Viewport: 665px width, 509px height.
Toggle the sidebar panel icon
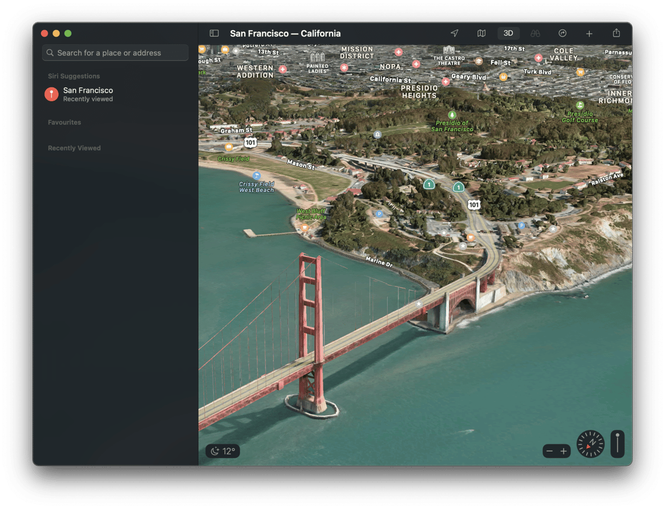point(214,33)
